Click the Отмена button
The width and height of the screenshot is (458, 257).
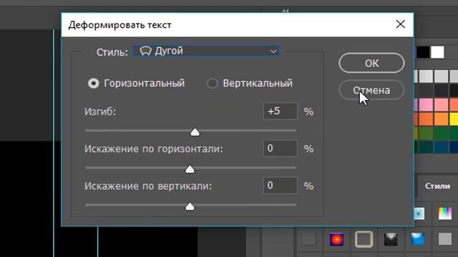371,90
